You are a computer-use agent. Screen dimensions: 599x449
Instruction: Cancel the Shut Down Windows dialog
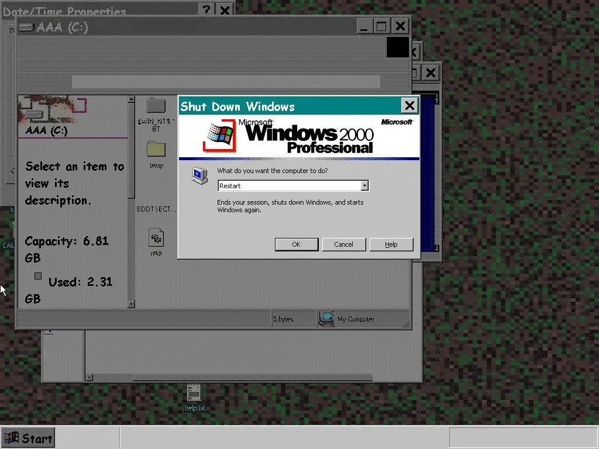344,244
